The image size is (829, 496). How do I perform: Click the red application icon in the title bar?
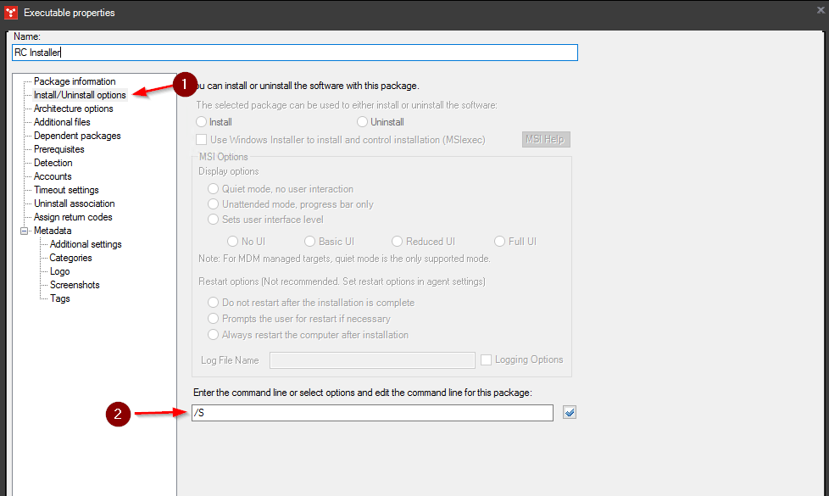[x=10, y=12]
